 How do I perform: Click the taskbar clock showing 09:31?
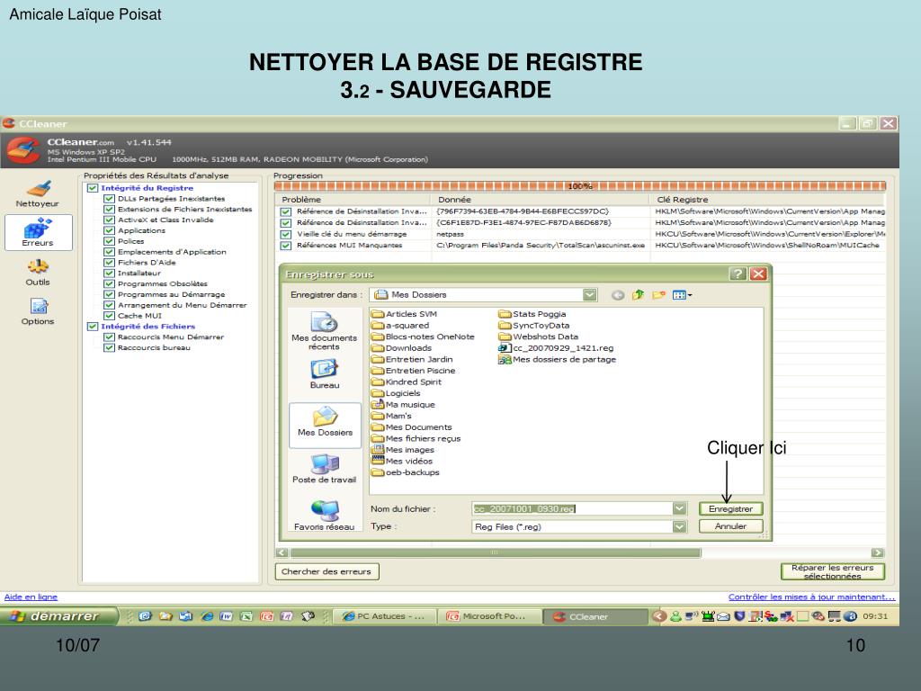tap(875, 616)
